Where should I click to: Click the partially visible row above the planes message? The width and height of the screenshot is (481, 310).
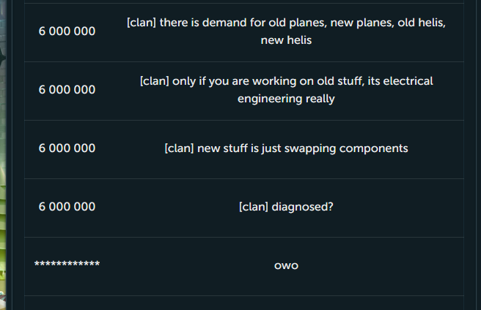[244, 1]
